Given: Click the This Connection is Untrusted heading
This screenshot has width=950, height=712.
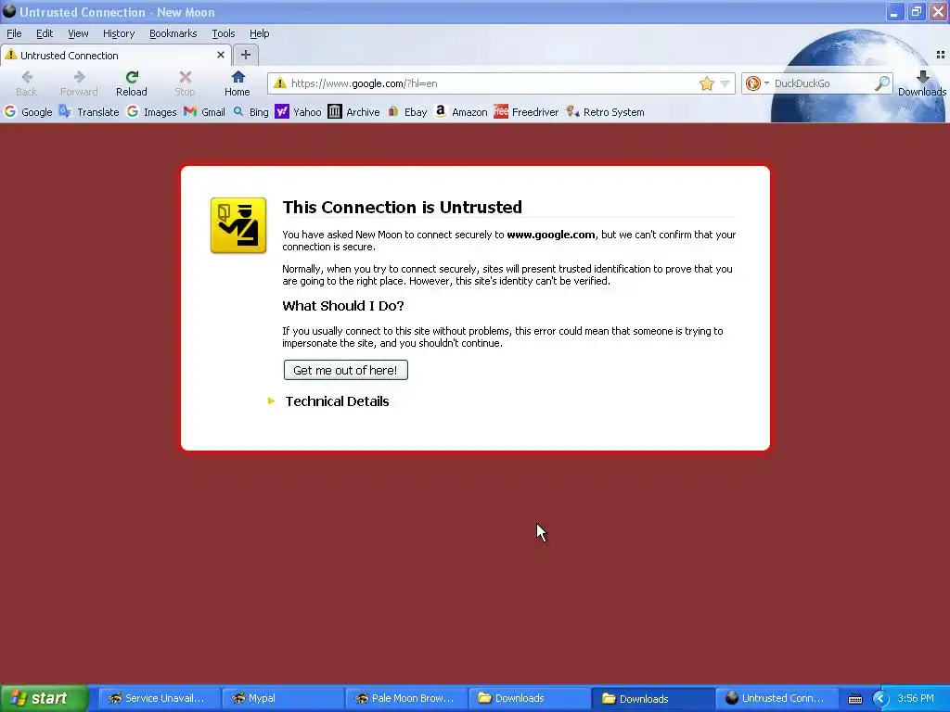Looking at the screenshot, I should [403, 207].
